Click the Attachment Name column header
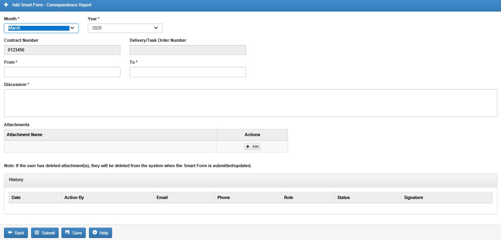This screenshot has height=240, width=501. [25, 135]
